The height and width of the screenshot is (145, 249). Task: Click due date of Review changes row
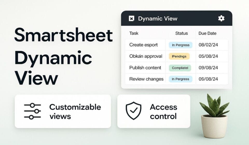tap(208, 79)
